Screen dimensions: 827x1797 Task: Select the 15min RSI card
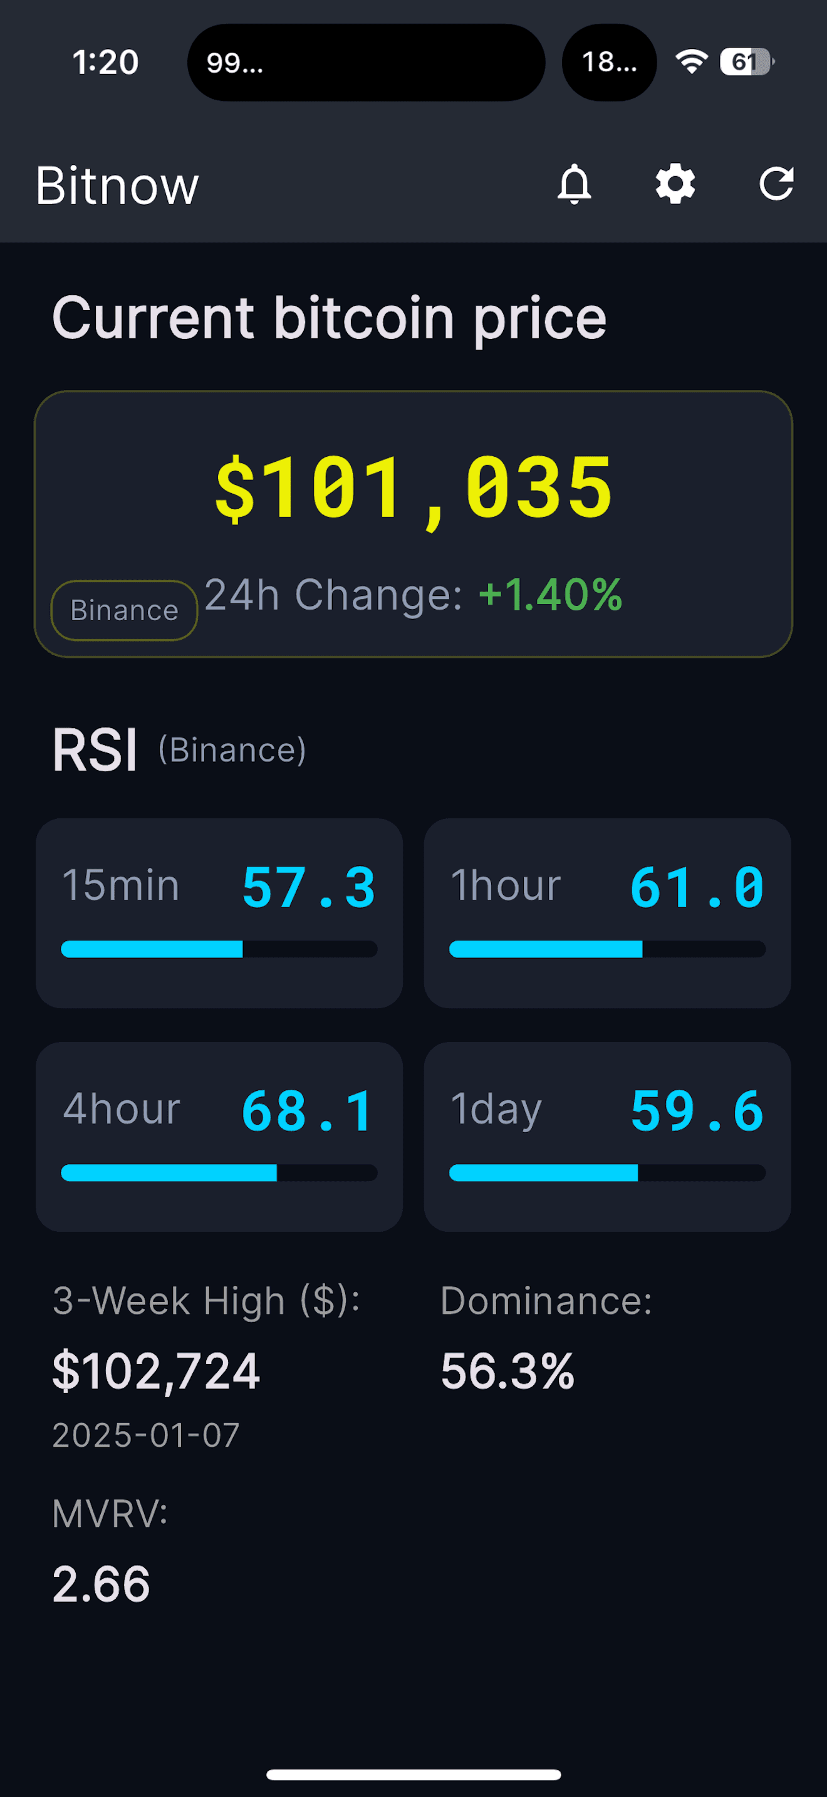click(219, 912)
